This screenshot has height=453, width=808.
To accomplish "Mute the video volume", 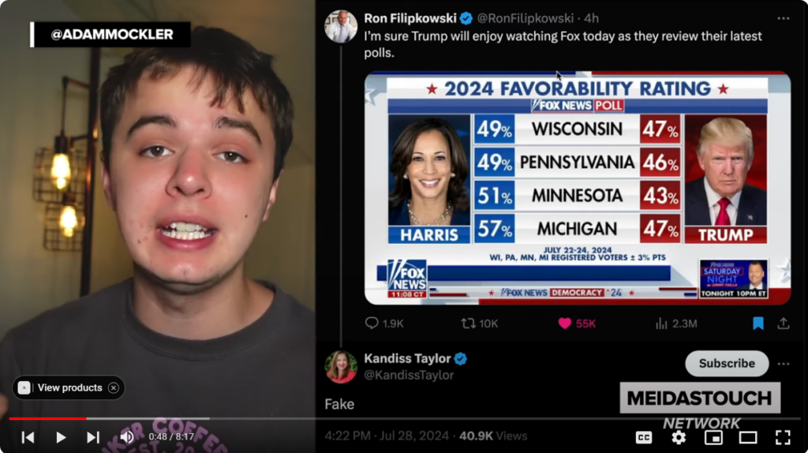I will click(127, 437).
